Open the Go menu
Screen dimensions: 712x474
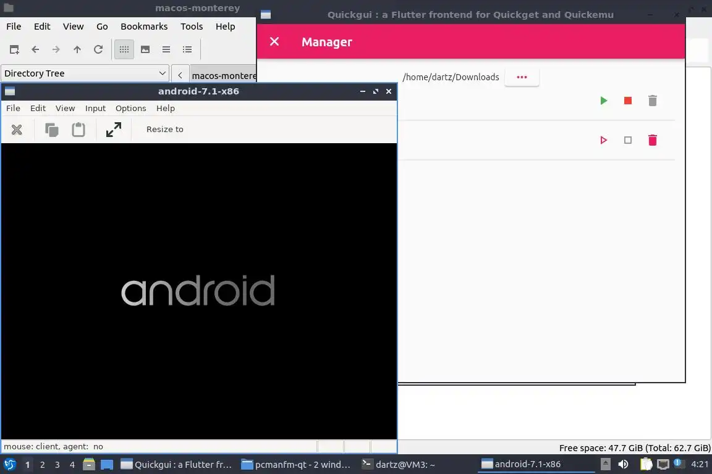(x=102, y=27)
